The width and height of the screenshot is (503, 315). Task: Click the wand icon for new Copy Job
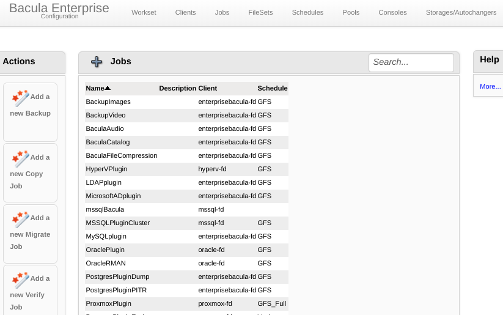click(20, 158)
